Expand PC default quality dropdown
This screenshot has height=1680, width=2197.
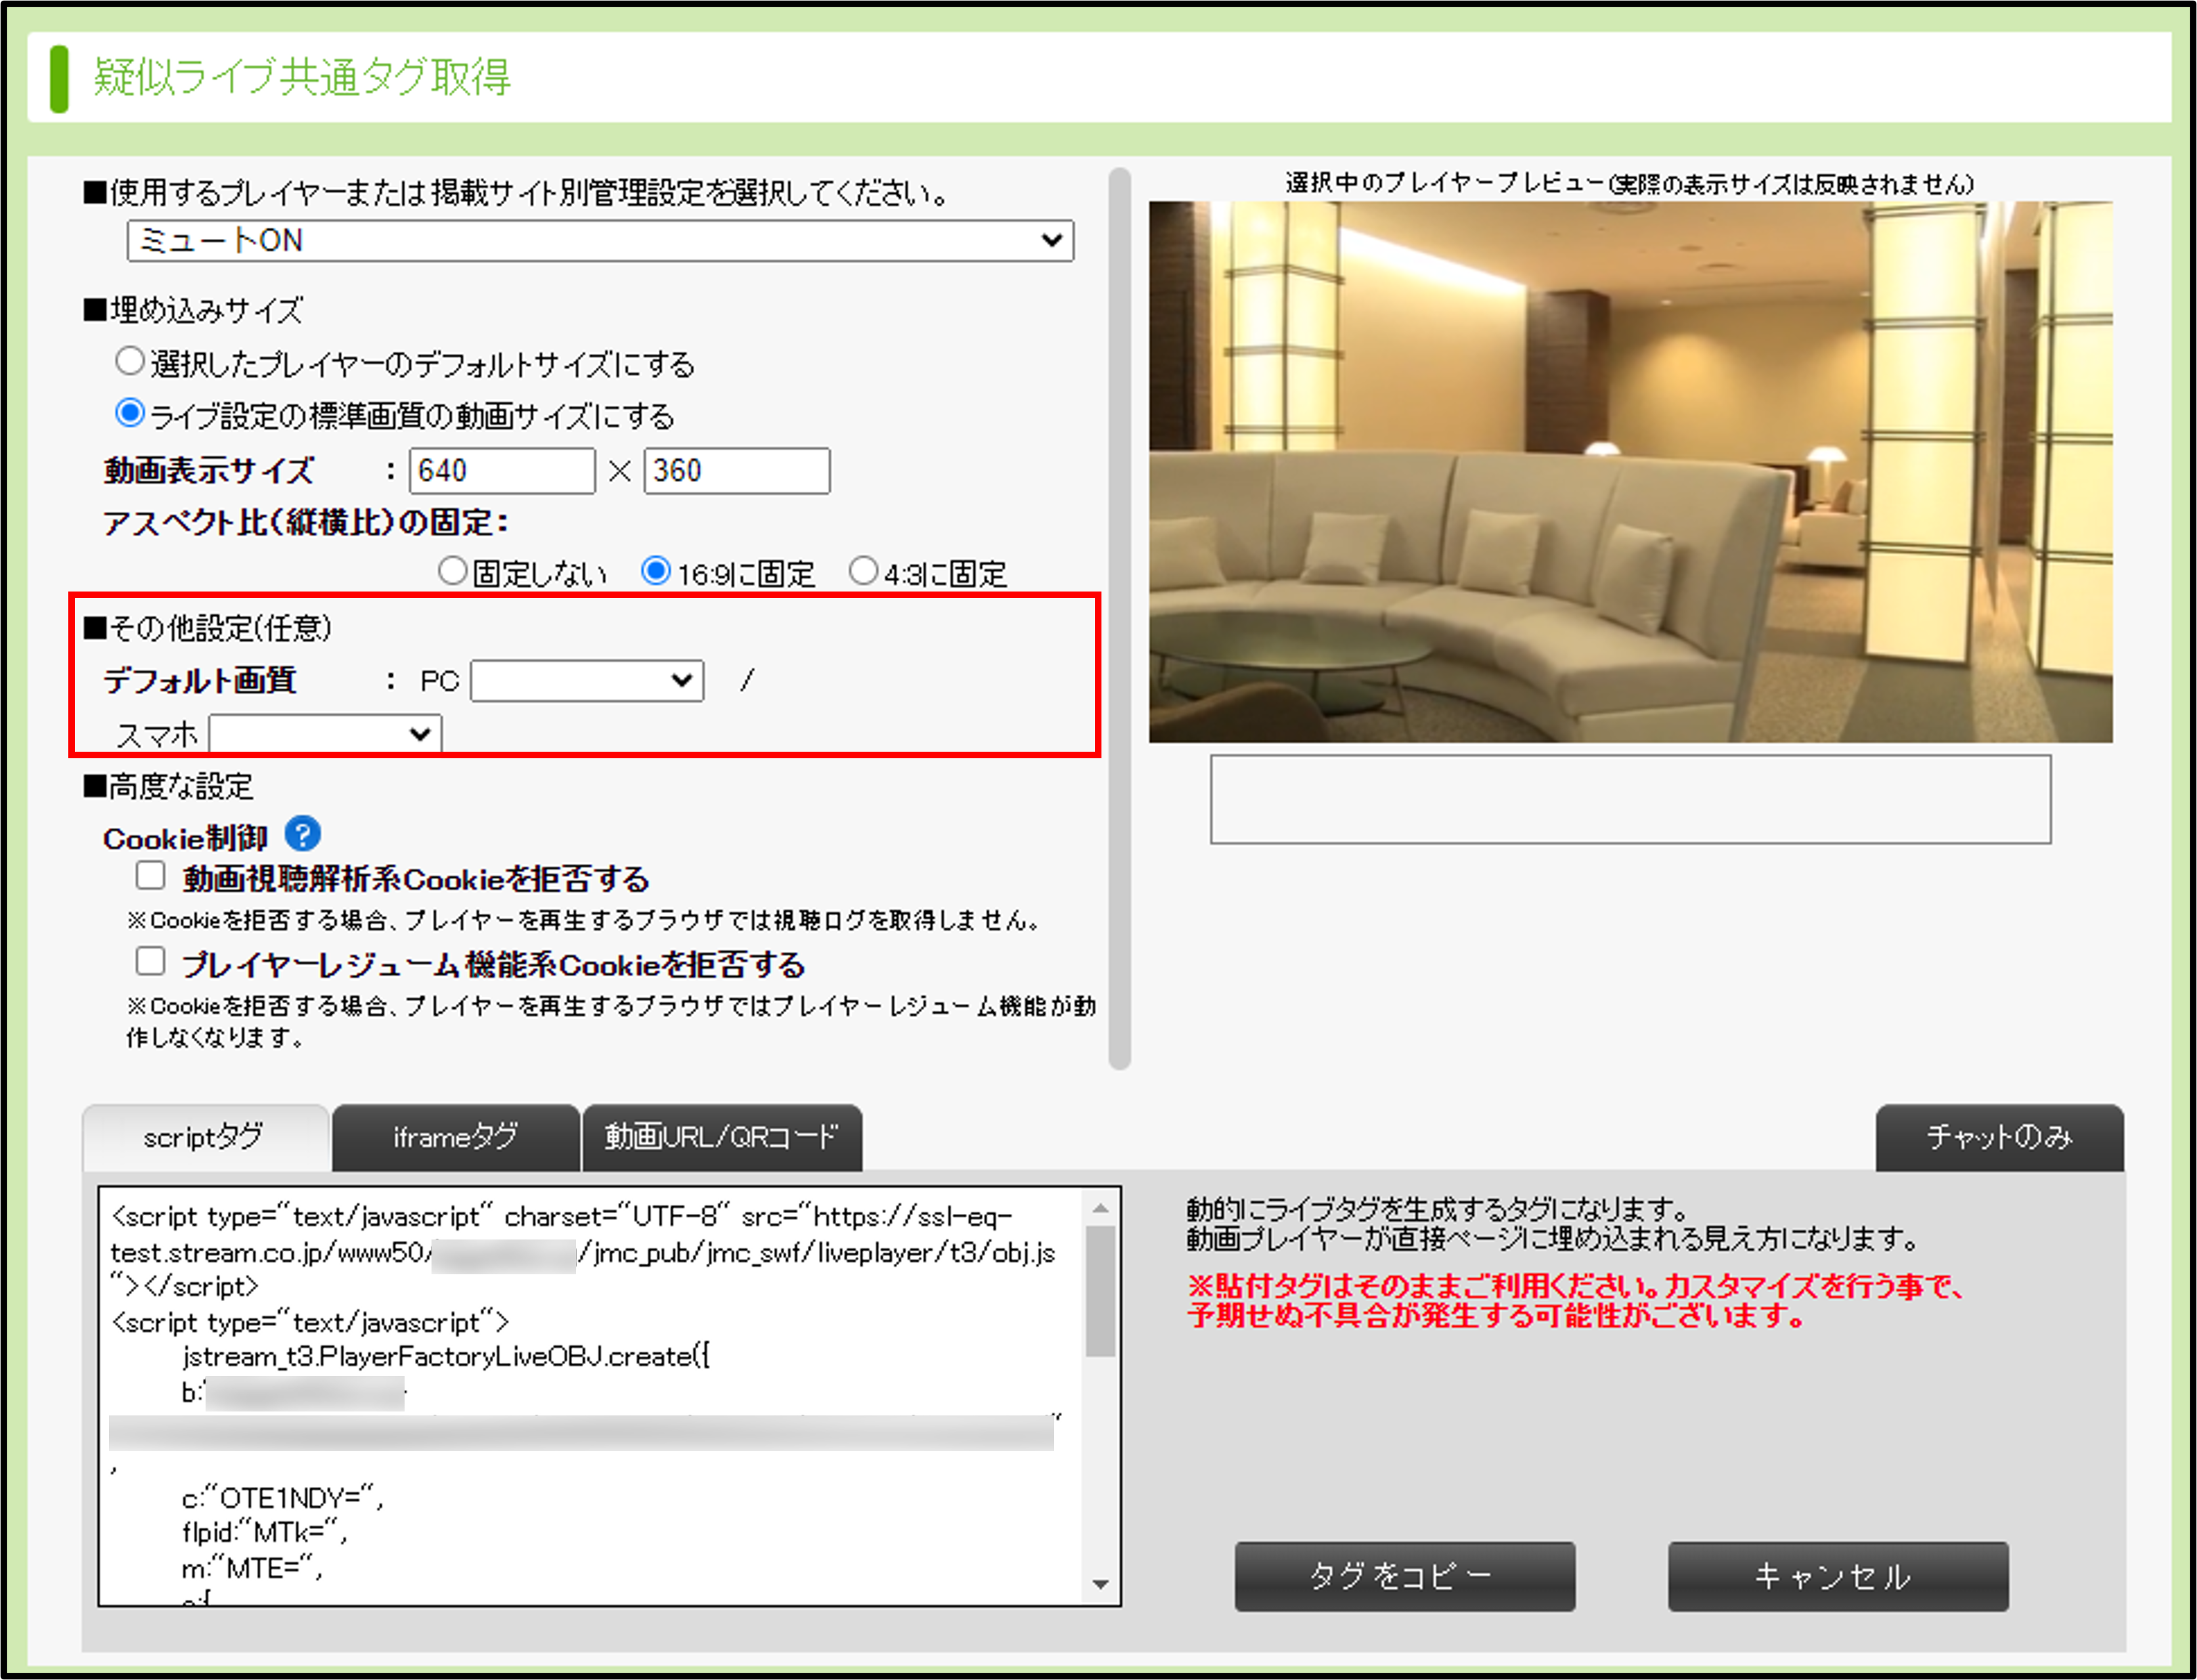tap(587, 681)
